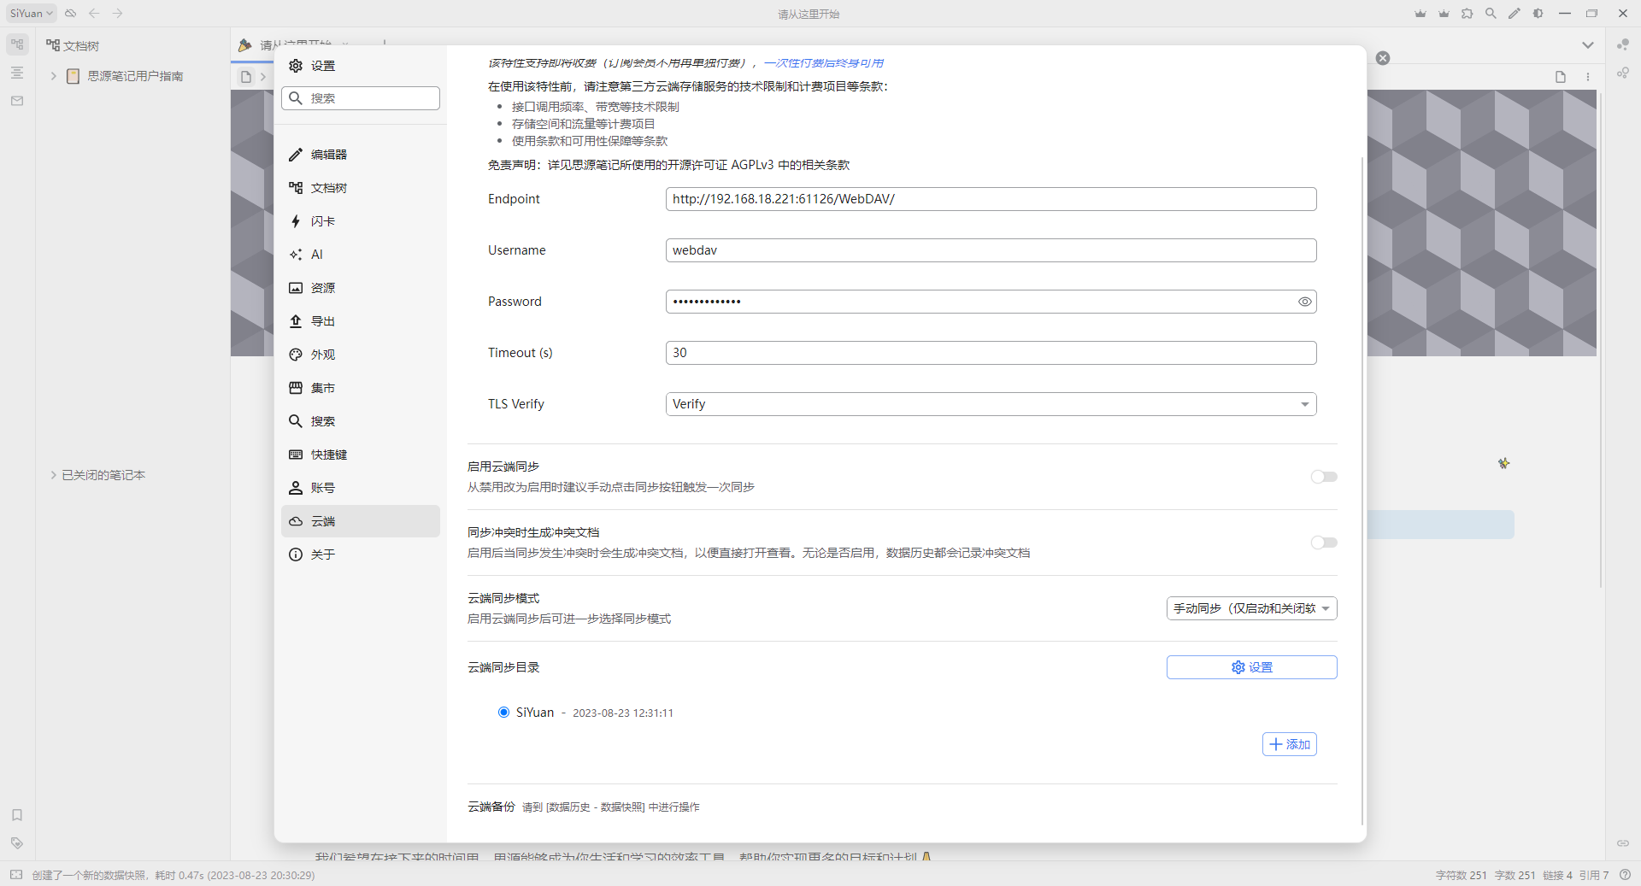
Task: Switch to the 集市 settings section
Action: click(x=360, y=387)
